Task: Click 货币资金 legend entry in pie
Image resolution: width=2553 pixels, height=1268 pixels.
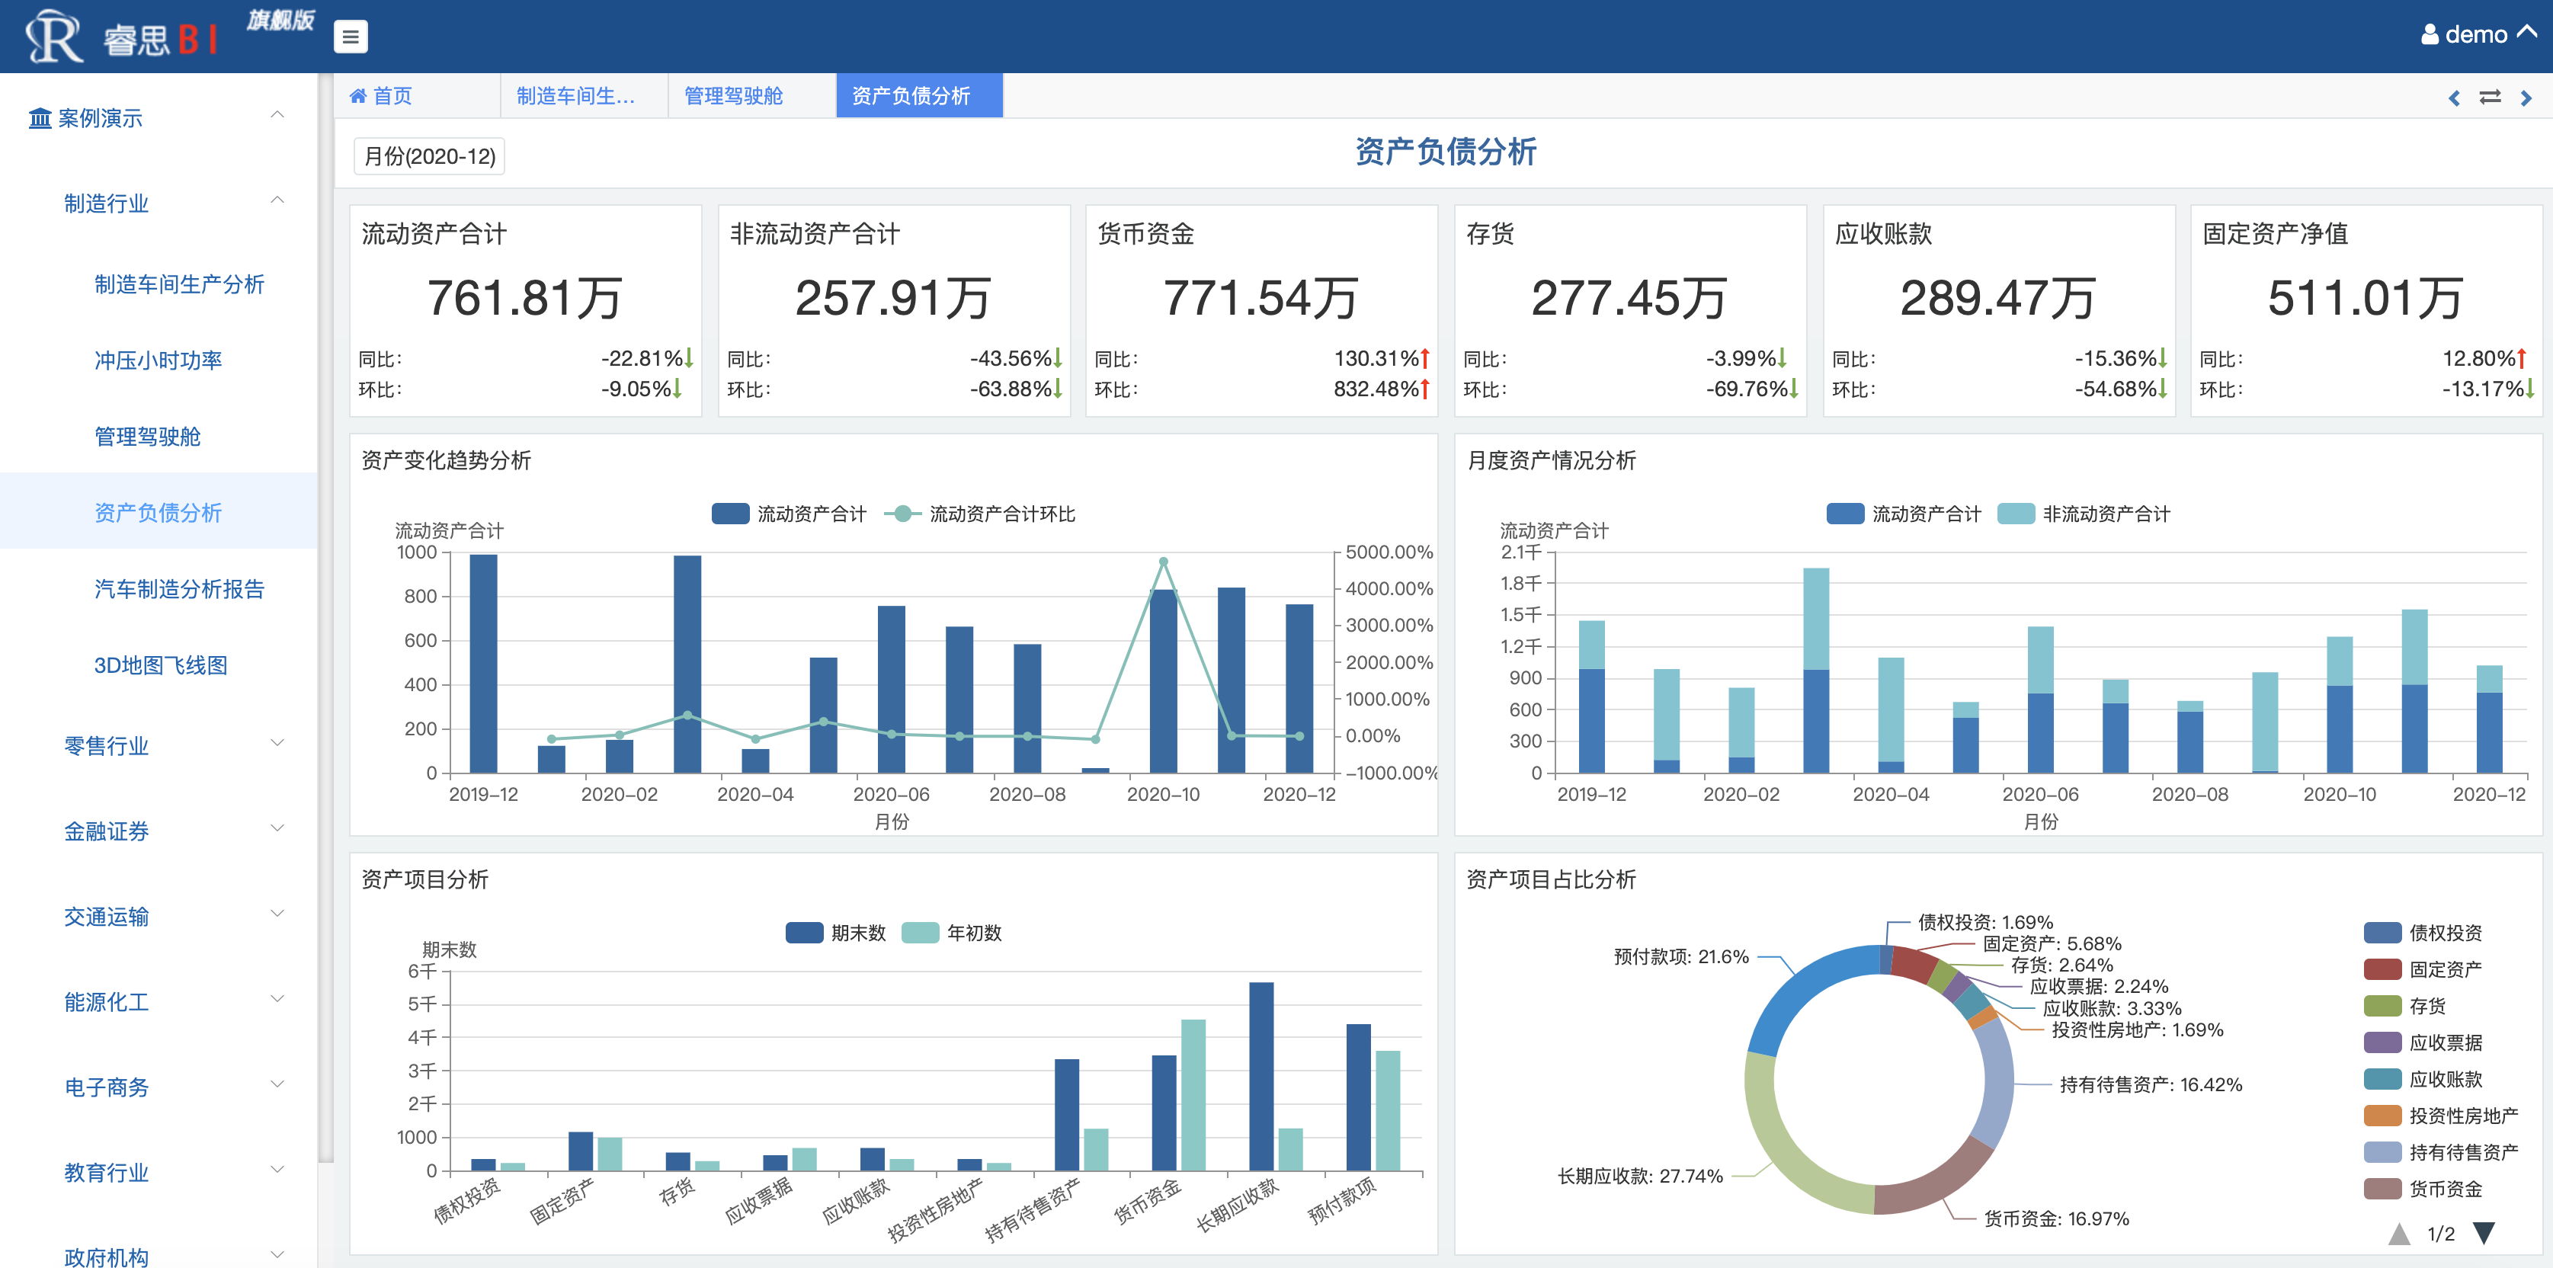Action: (x=2422, y=1190)
